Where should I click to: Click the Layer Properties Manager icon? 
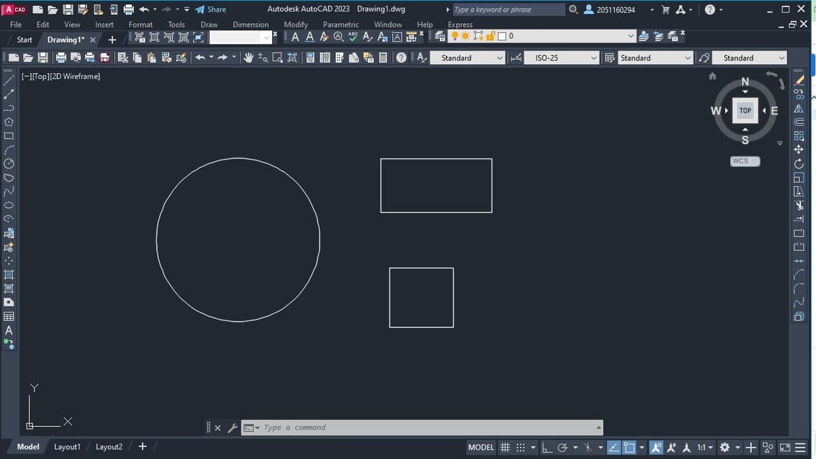441,36
